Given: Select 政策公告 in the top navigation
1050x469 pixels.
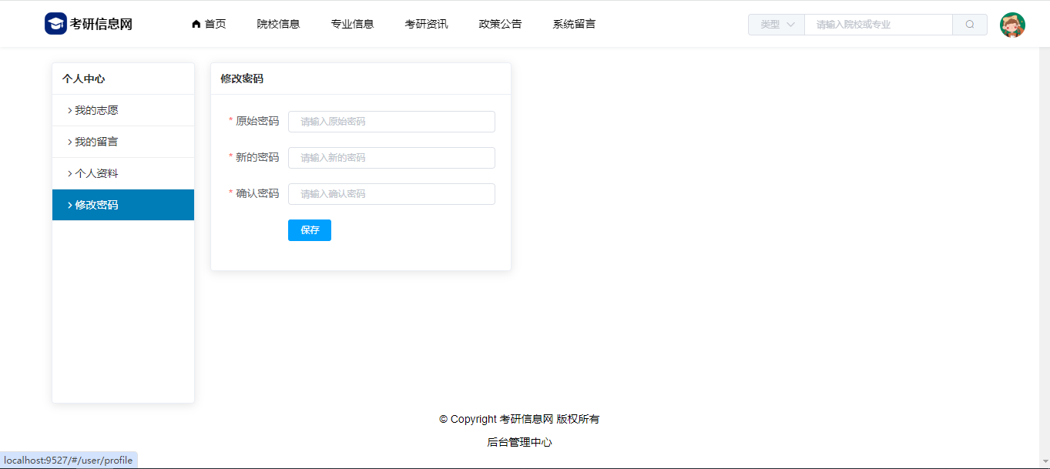Looking at the screenshot, I should coord(500,24).
